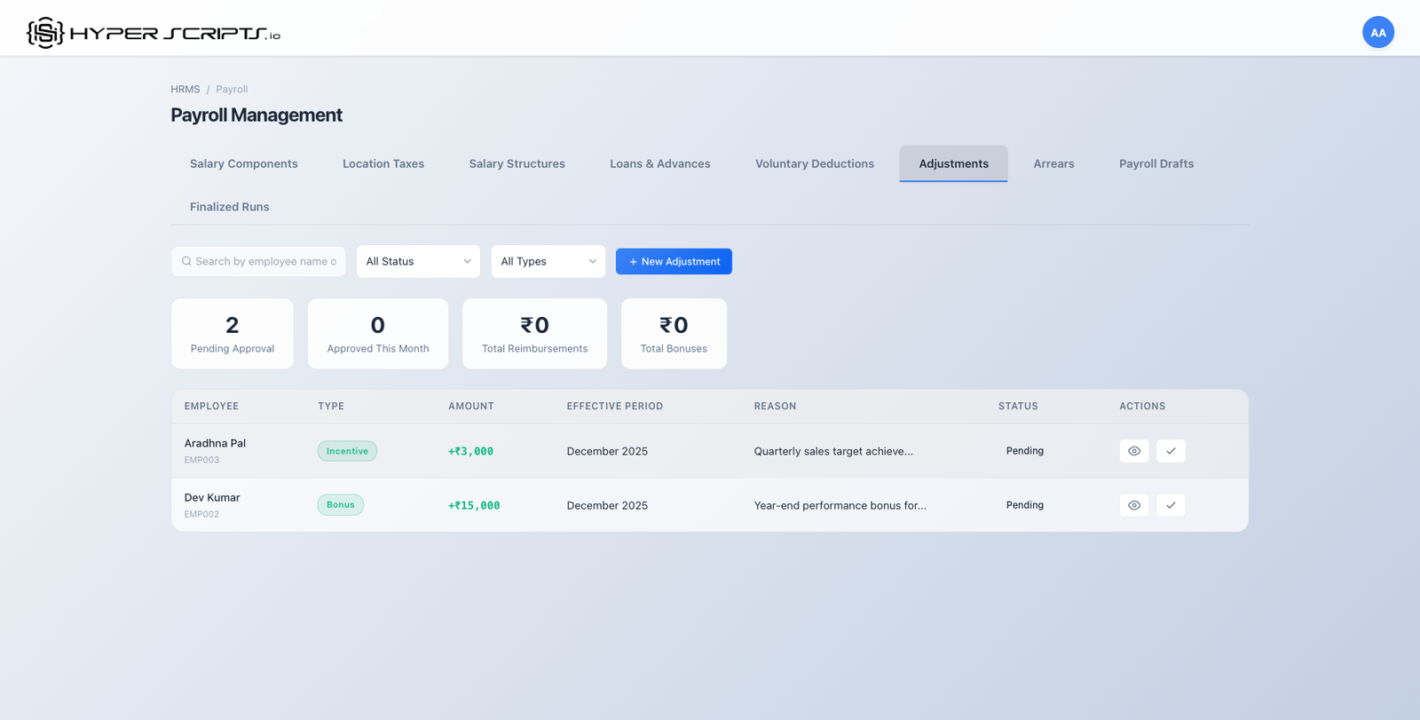View details of Dev Kumar's bonus

(x=1133, y=505)
